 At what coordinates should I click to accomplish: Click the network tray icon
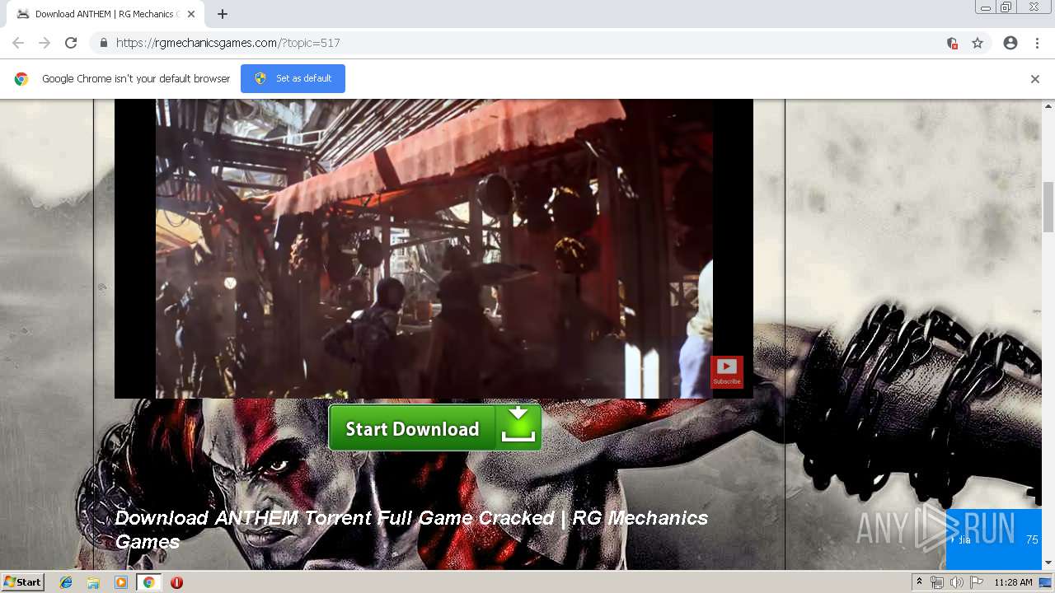coord(937,582)
